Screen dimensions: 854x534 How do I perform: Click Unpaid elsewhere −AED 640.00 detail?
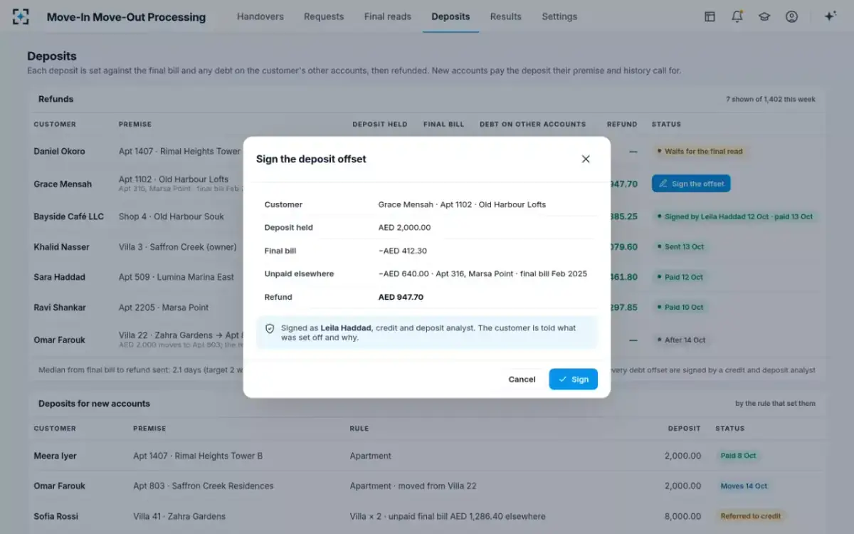point(483,273)
